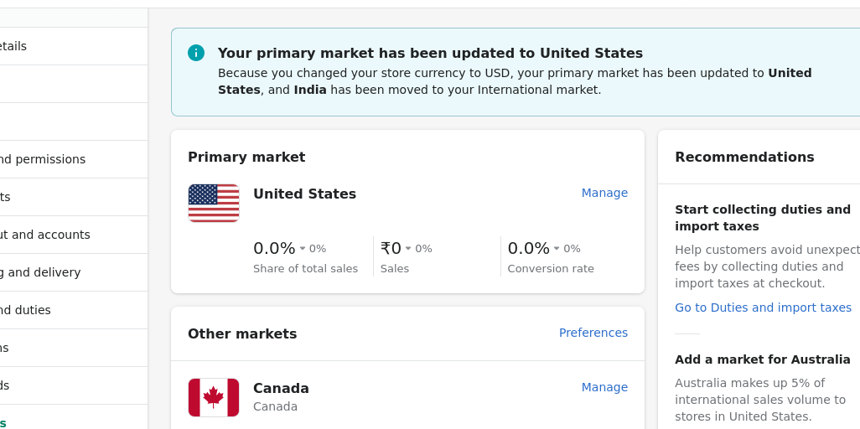Click the Conversion rate trend arrow
Image resolution: width=860 pixels, height=429 pixels.
pos(557,249)
